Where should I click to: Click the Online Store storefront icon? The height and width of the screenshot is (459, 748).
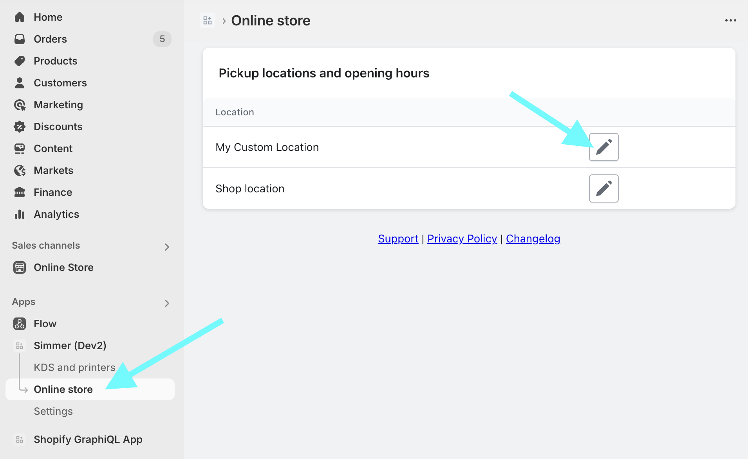click(x=20, y=267)
